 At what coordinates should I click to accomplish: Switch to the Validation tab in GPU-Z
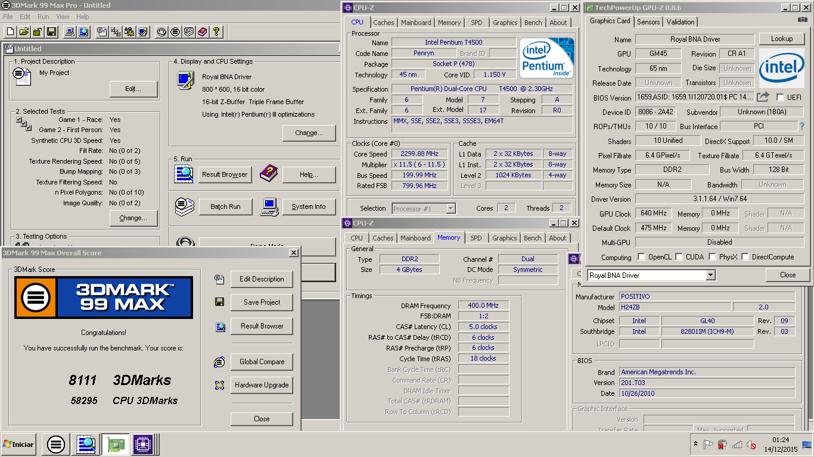point(681,22)
